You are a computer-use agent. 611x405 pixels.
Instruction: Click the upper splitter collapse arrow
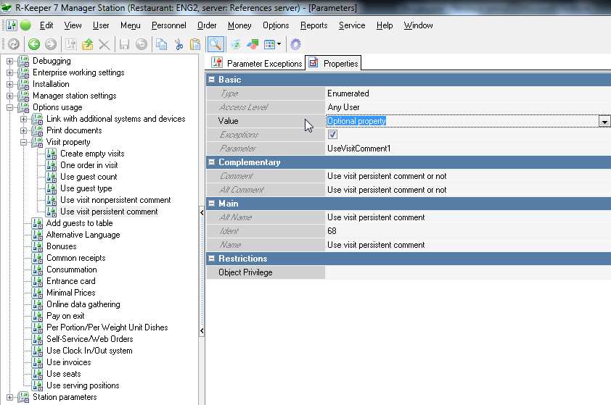(202, 212)
